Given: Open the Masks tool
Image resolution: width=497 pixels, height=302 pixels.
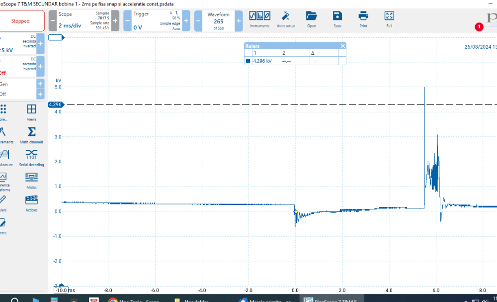Looking at the screenshot, I should [x=31, y=181].
